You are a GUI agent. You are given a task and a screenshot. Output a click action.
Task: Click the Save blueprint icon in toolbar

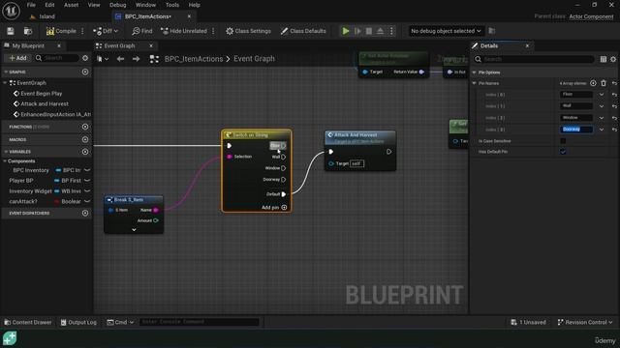[x=11, y=31]
